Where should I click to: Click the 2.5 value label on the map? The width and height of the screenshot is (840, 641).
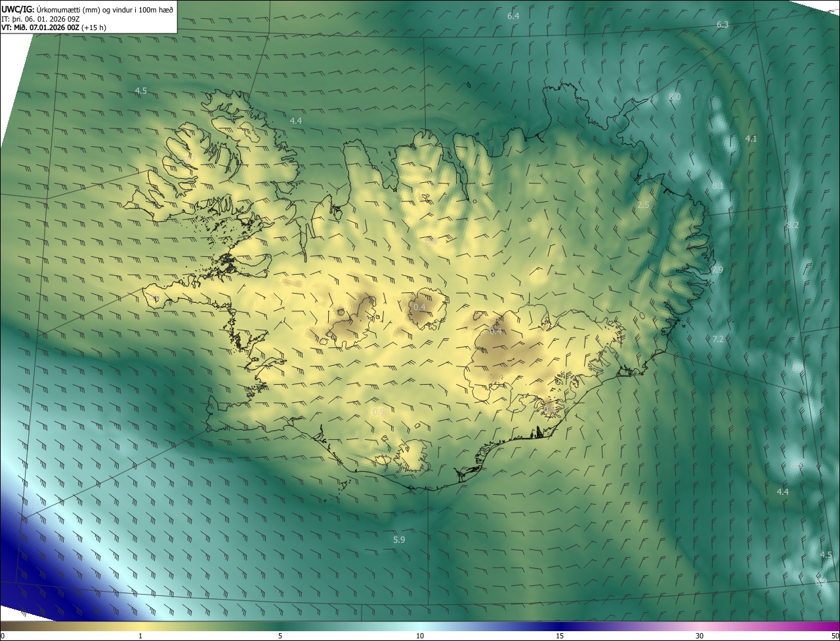643,205
